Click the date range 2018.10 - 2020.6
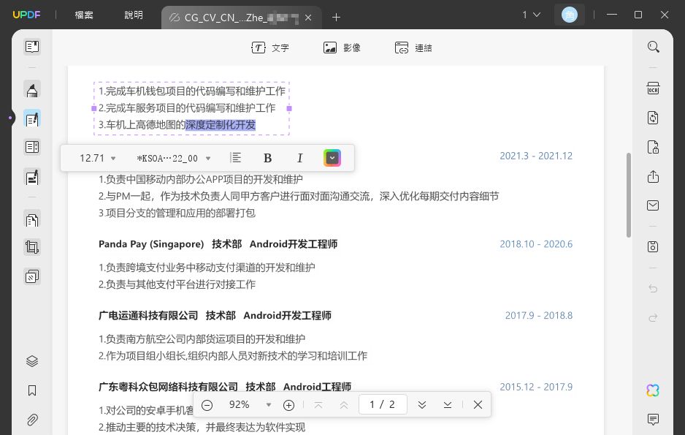The height and width of the screenshot is (435, 685). click(x=536, y=244)
